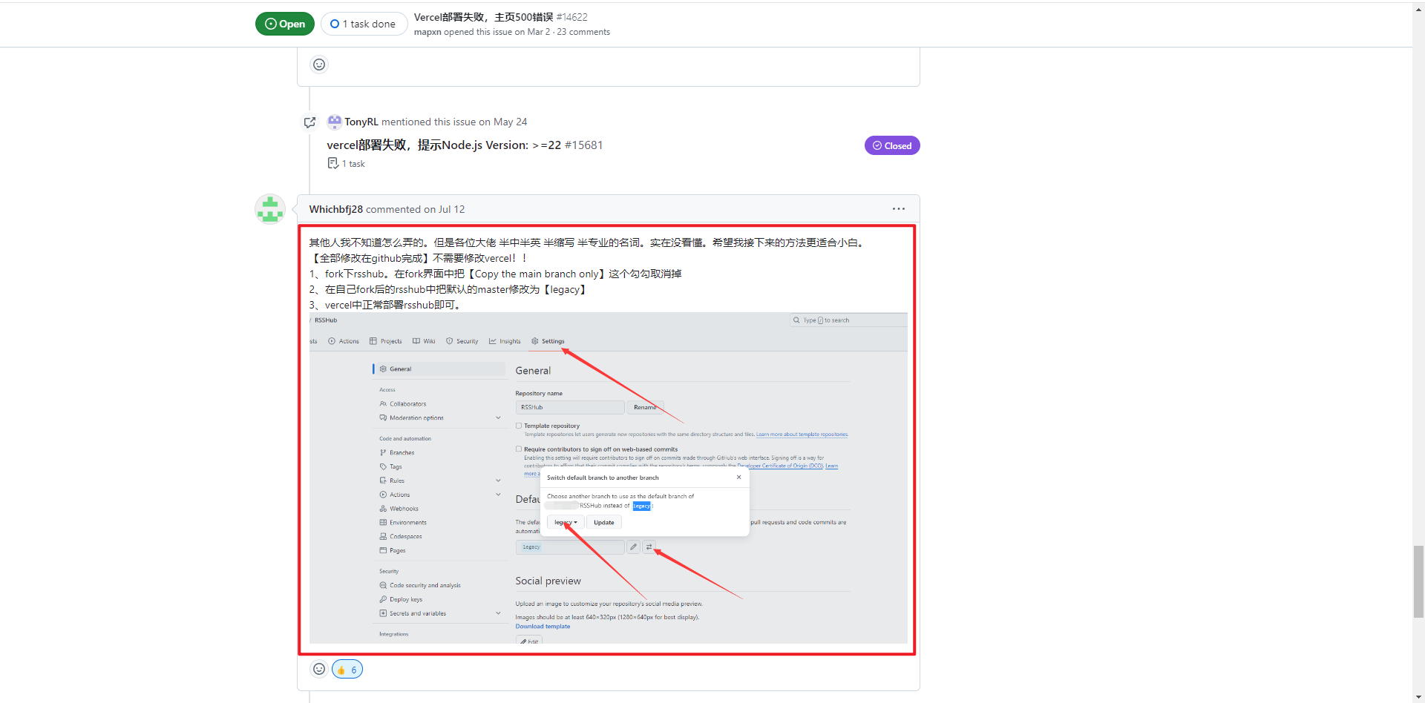
Task: Open referenced issue #15681 about Node.js version
Action: (x=465, y=145)
